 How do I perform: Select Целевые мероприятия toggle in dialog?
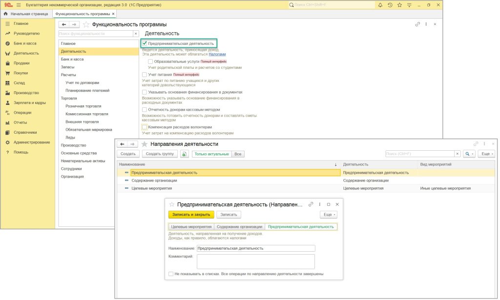(191, 227)
